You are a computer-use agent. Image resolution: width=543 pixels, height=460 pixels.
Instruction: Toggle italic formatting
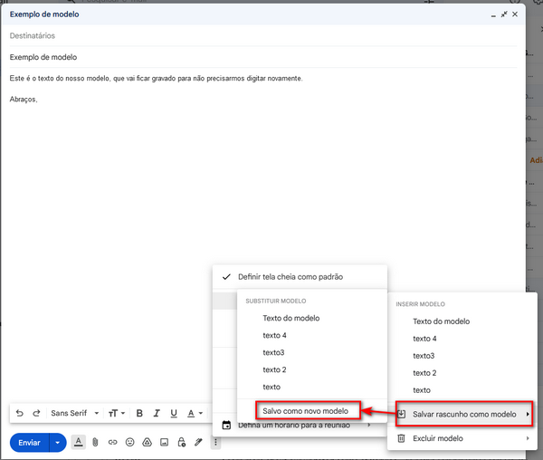click(x=157, y=413)
